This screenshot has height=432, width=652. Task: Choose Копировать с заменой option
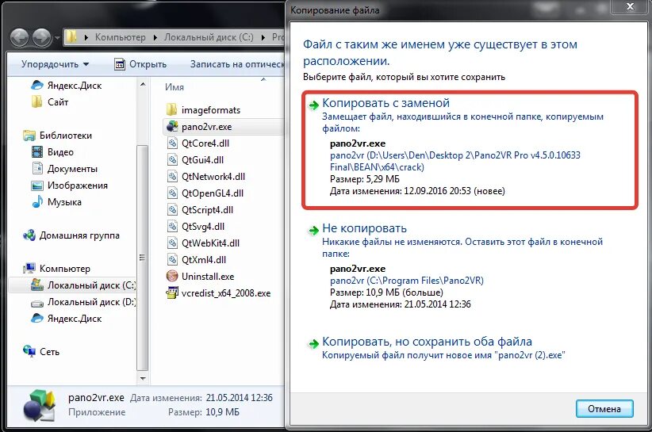(470, 150)
